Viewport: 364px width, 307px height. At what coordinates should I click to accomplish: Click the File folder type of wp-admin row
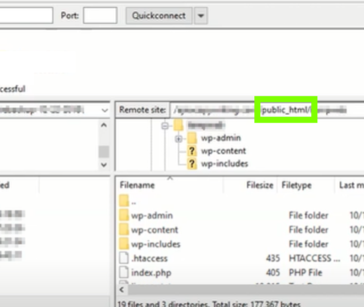308,216
